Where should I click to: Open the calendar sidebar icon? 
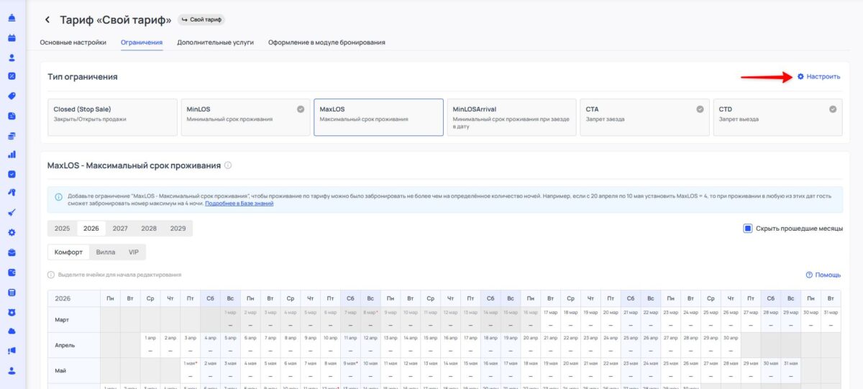pyautogui.click(x=12, y=37)
